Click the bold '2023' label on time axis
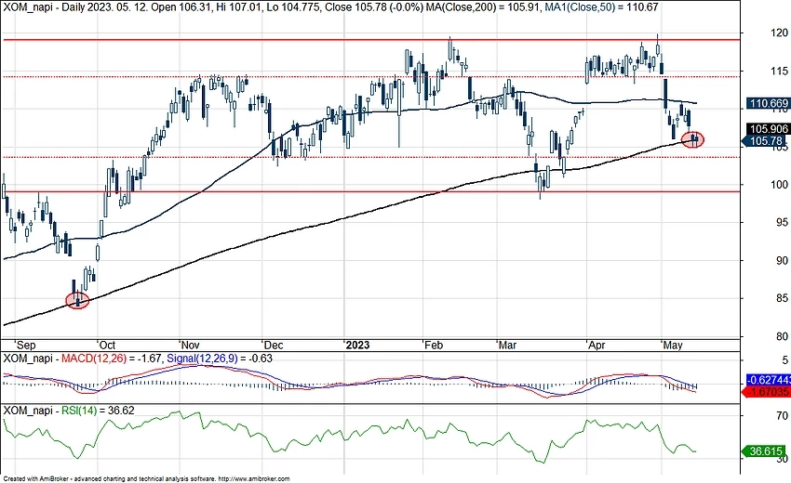 [357, 345]
